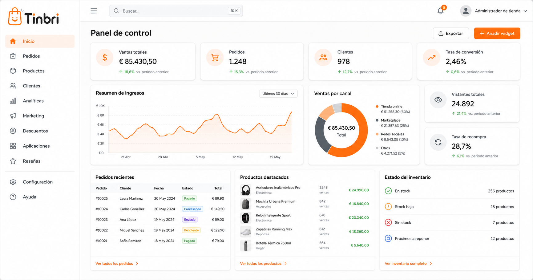Click the Tienda online orange legend dot
Viewport: 533px width, 280px height.
pos(377,107)
